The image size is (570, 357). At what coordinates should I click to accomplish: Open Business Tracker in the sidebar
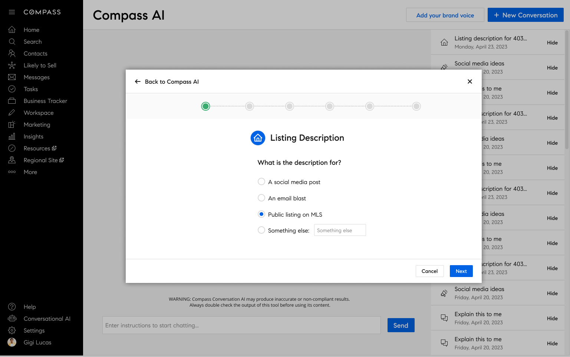pos(45,101)
